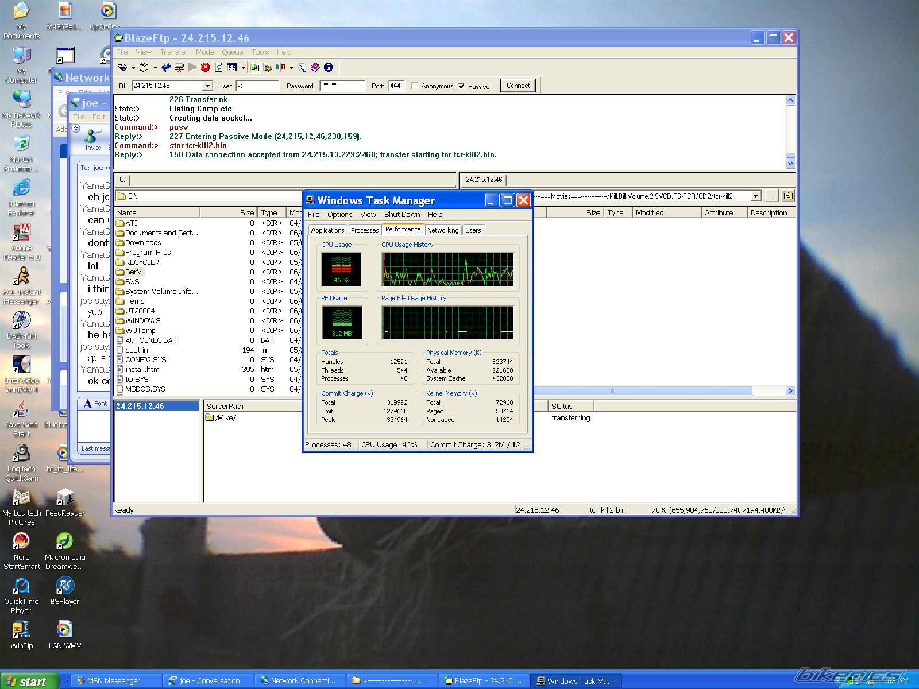This screenshot has height=689, width=919.
Task: Open site manager icon dropdown arrow
Action: click(x=133, y=68)
